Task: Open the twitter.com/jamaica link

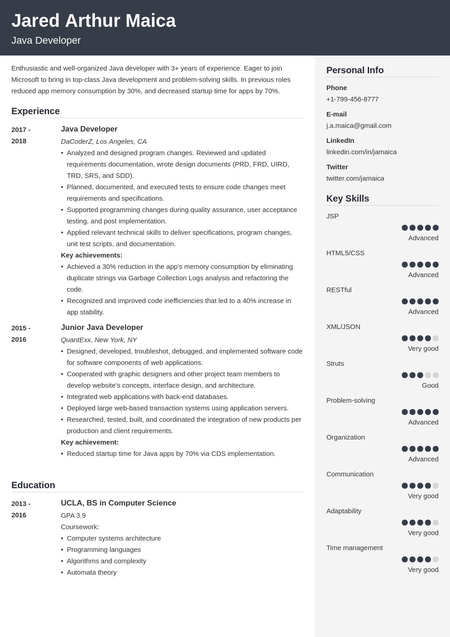Action: 355,178
